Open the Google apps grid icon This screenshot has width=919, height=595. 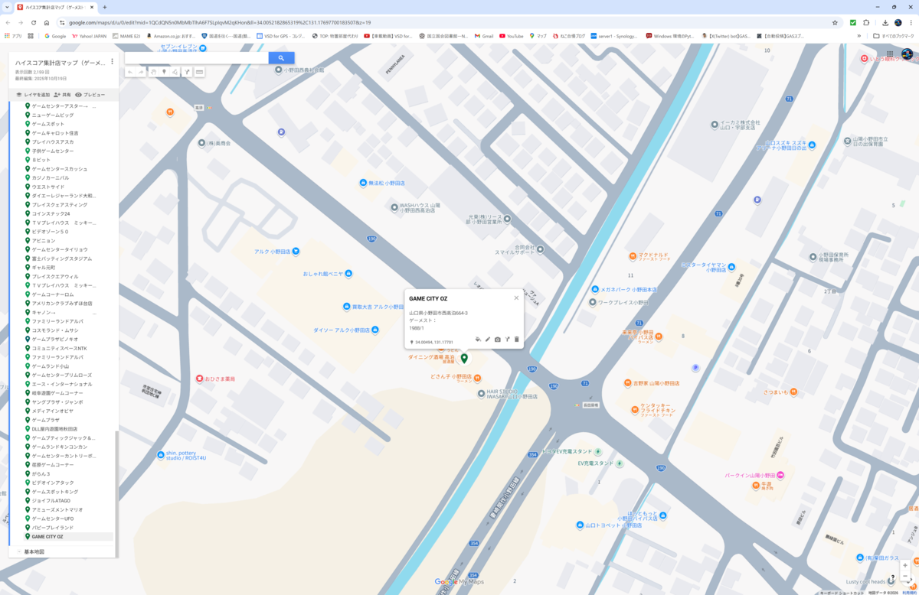[x=890, y=54]
